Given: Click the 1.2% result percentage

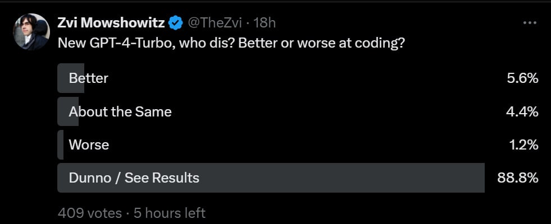Looking at the screenshot, I should pyautogui.click(x=523, y=144).
